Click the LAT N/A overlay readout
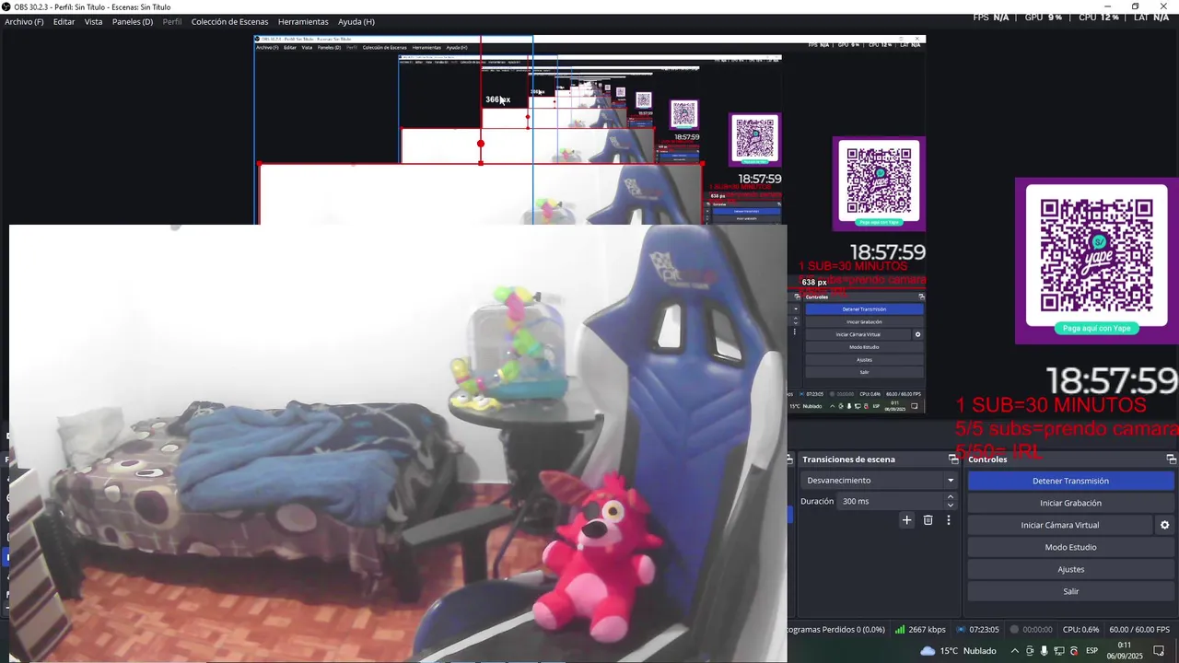The image size is (1179, 663). click(1151, 17)
